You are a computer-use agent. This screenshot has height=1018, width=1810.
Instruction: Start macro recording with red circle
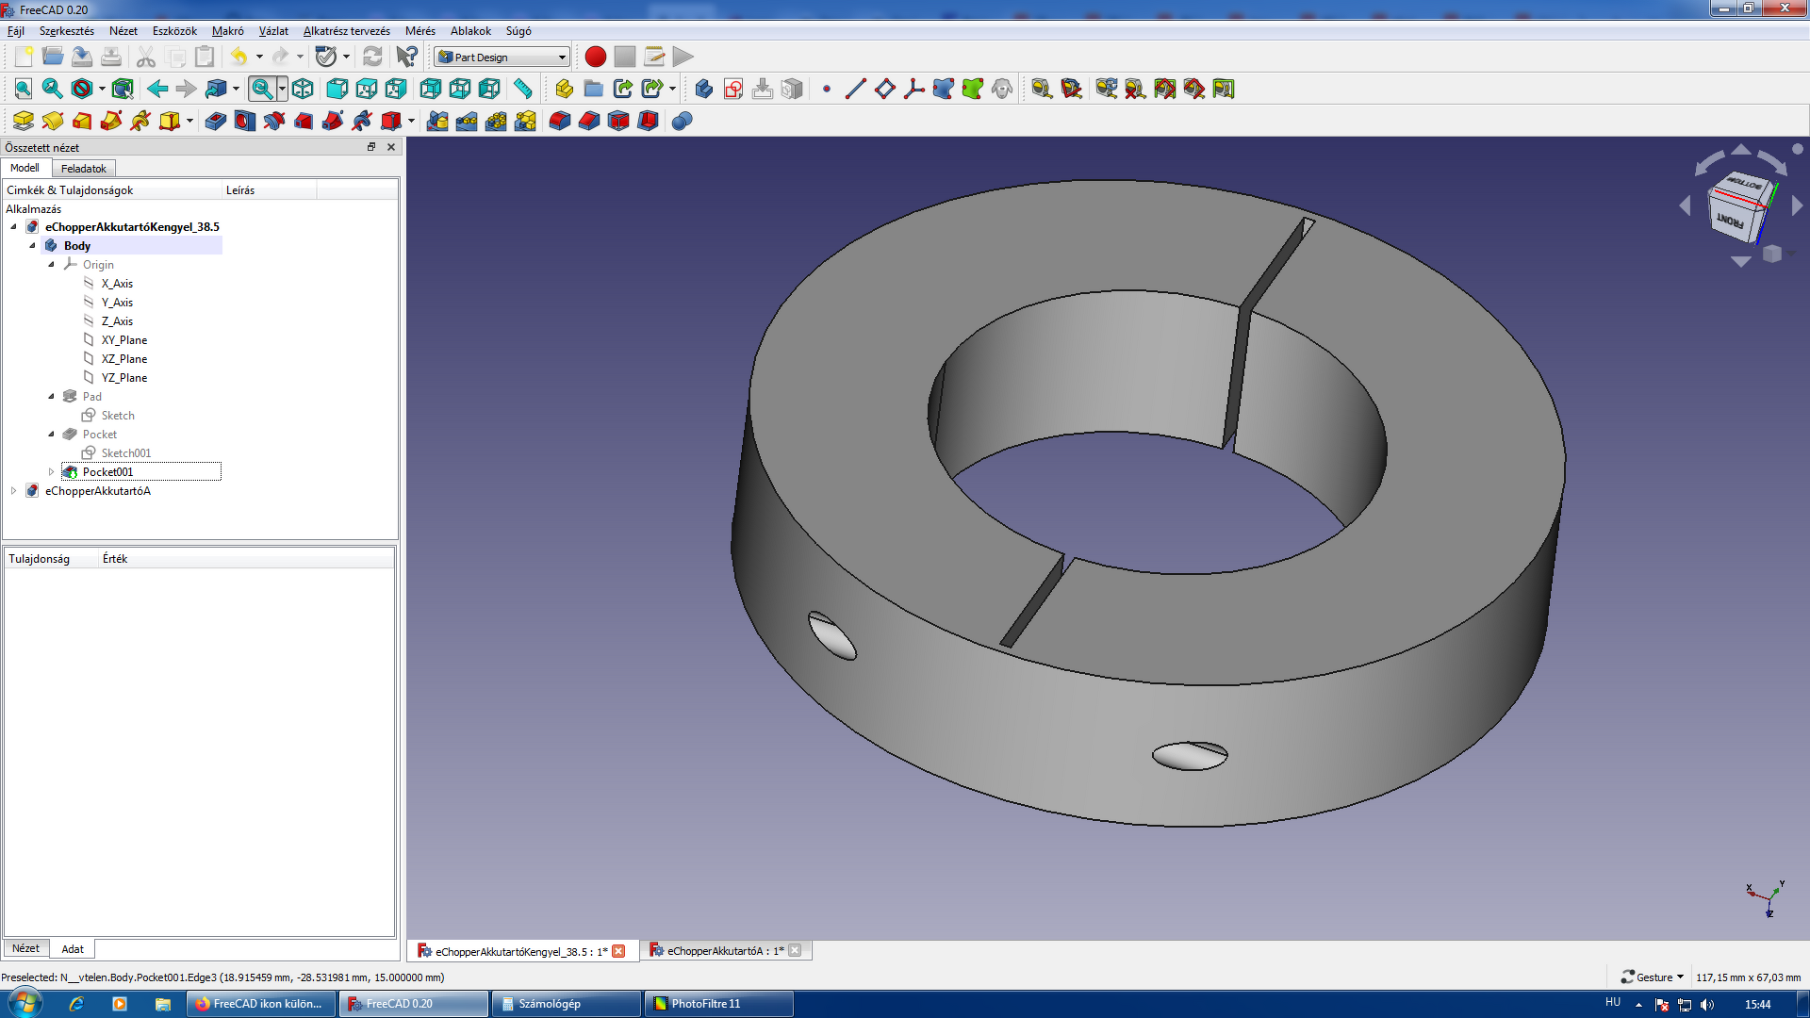[x=595, y=57]
